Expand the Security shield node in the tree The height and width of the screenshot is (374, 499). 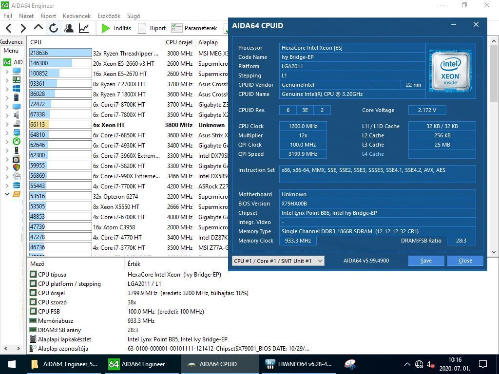point(7,168)
